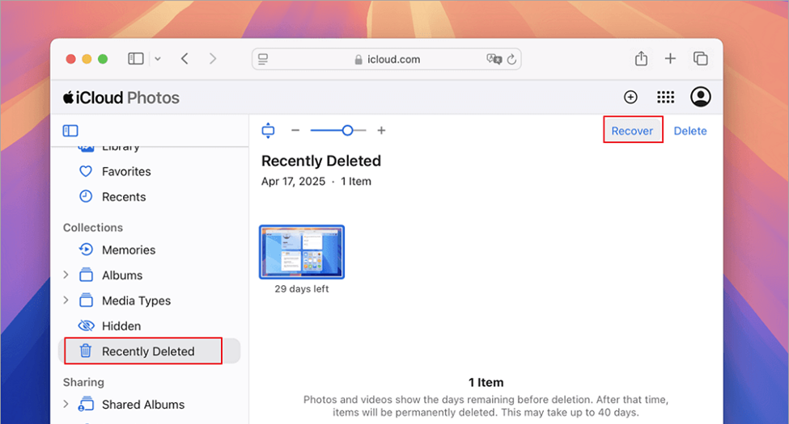The width and height of the screenshot is (789, 424).
Task: Toggle the Safari sidebar button
Action: tap(135, 59)
